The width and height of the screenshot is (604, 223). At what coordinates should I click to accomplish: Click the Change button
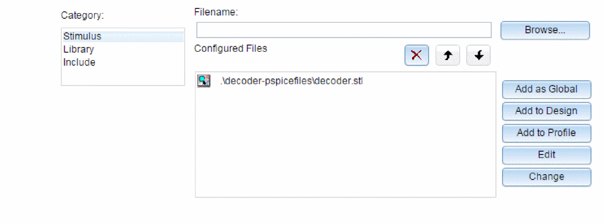(546, 177)
